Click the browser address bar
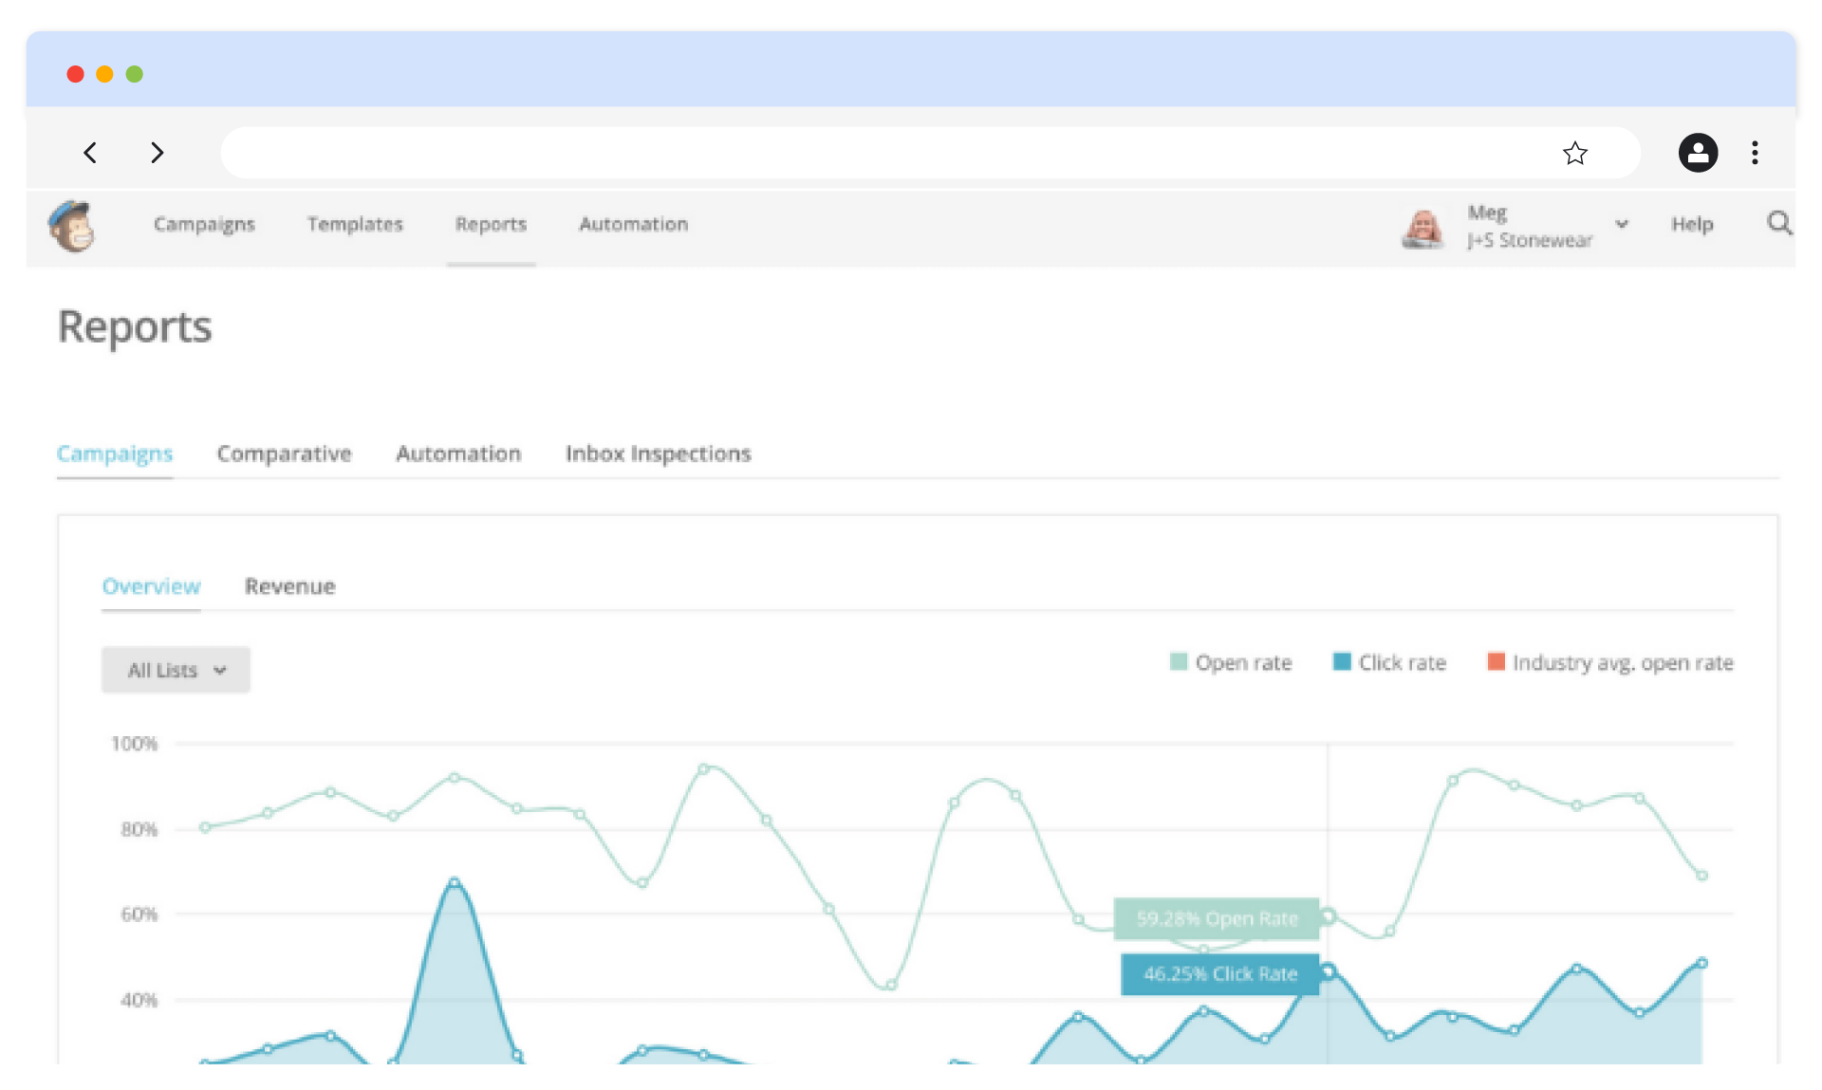This screenshot has height=1090, width=1822. pos(883,153)
